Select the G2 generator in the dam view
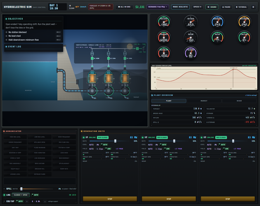This screenshot has height=206, width=260. point(109,77)
